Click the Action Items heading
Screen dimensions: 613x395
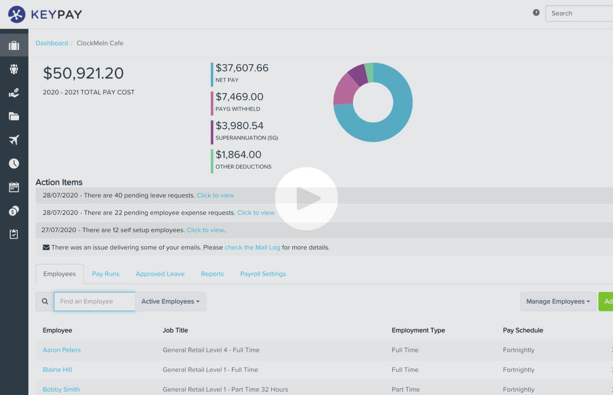(x=59, y=182)
